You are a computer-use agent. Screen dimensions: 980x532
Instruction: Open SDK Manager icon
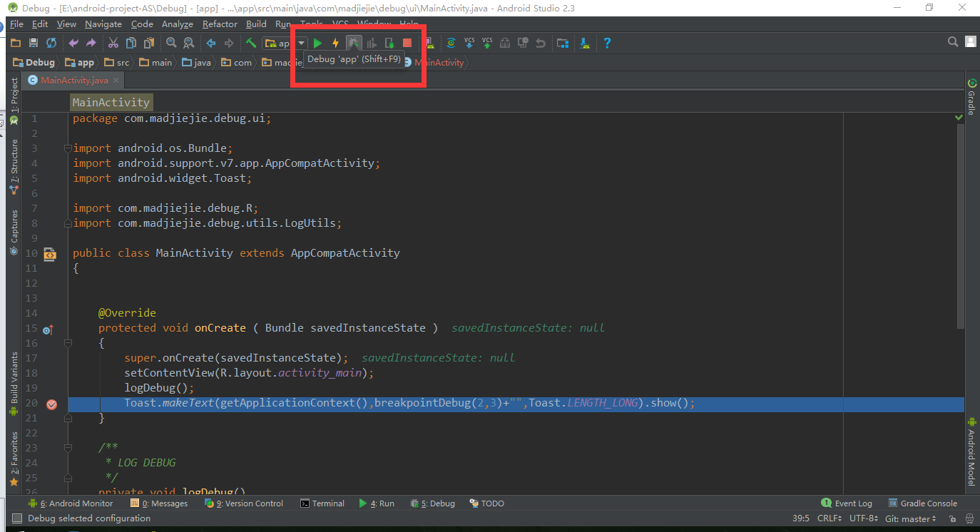click(584, 43)
